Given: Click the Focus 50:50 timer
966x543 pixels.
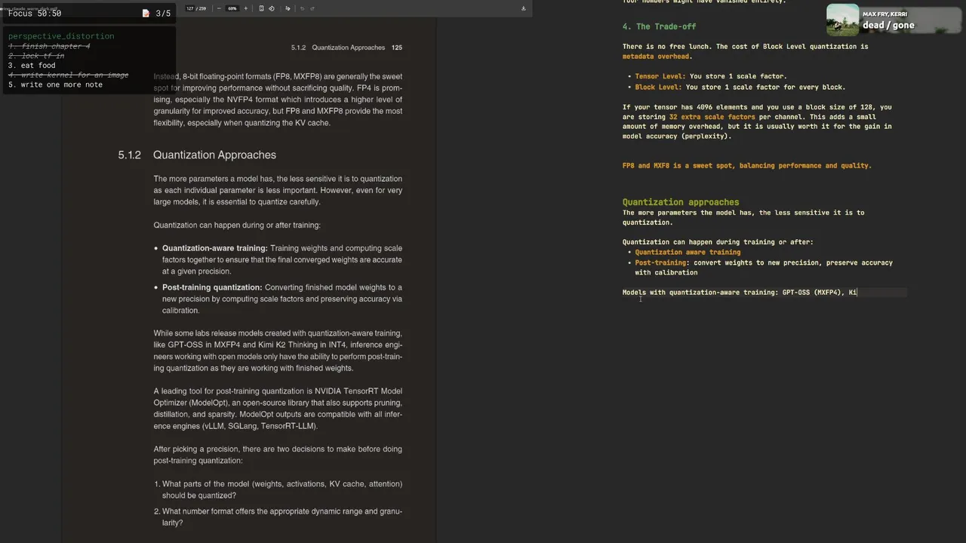Looking at the screenshot, I should [35, 14].
